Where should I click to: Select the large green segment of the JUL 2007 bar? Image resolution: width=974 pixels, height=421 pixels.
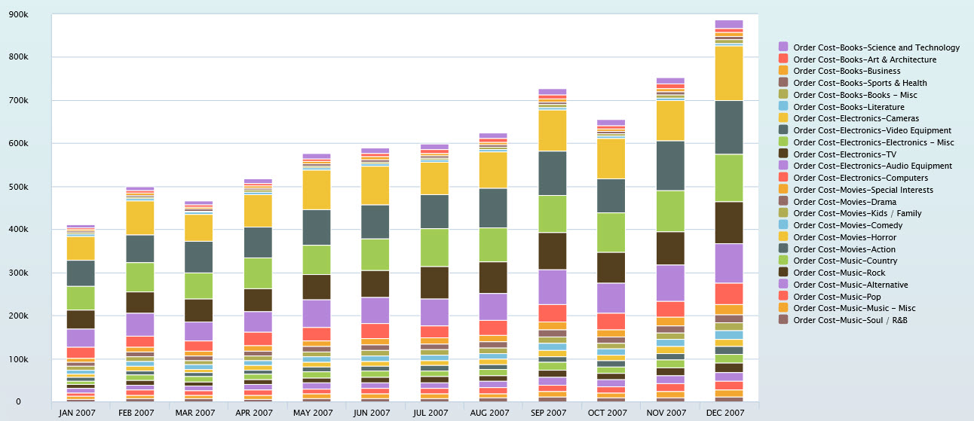[434, 247]
